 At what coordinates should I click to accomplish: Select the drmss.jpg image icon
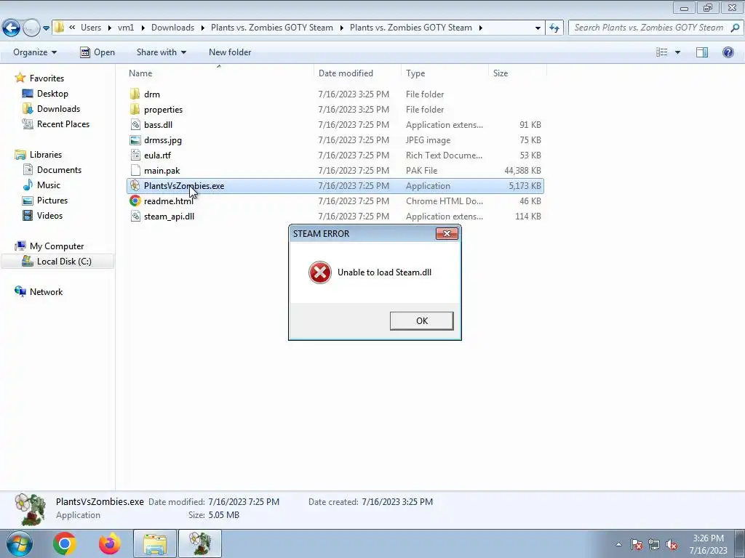[x=135, y=140]
